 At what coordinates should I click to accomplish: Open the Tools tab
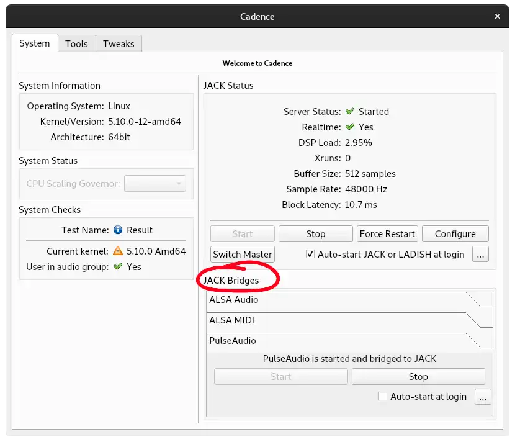(76, 43)
